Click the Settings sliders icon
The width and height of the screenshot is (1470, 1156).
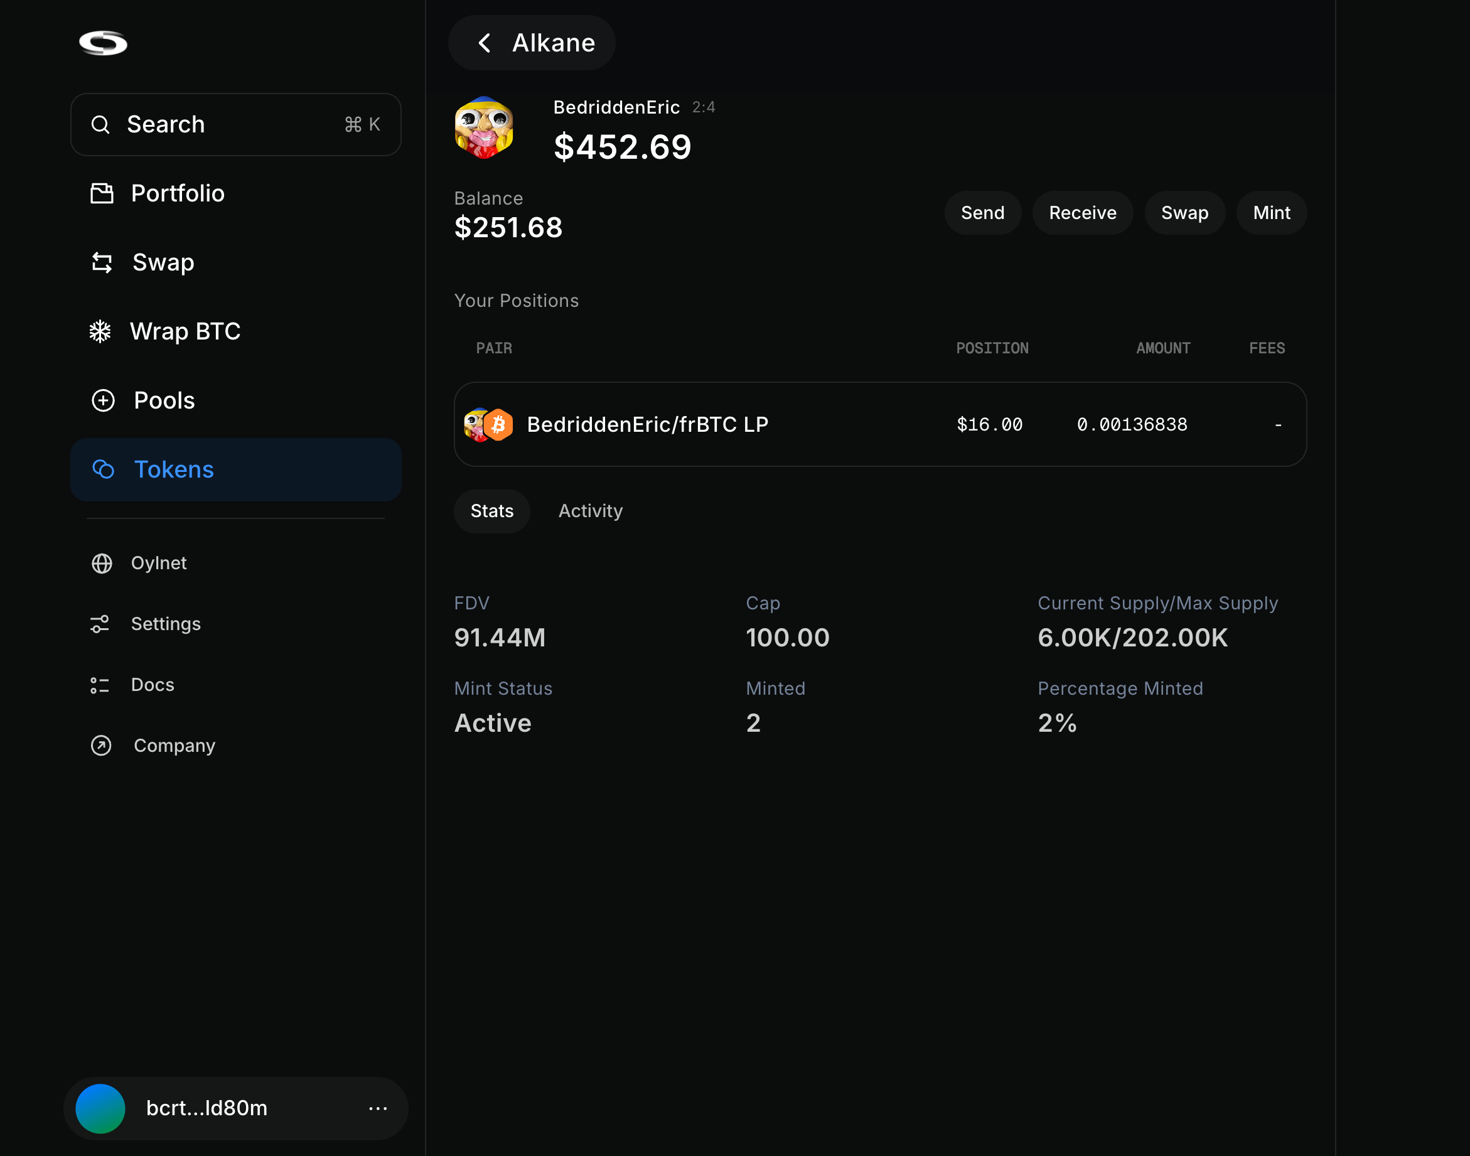[x=100, y=624]
